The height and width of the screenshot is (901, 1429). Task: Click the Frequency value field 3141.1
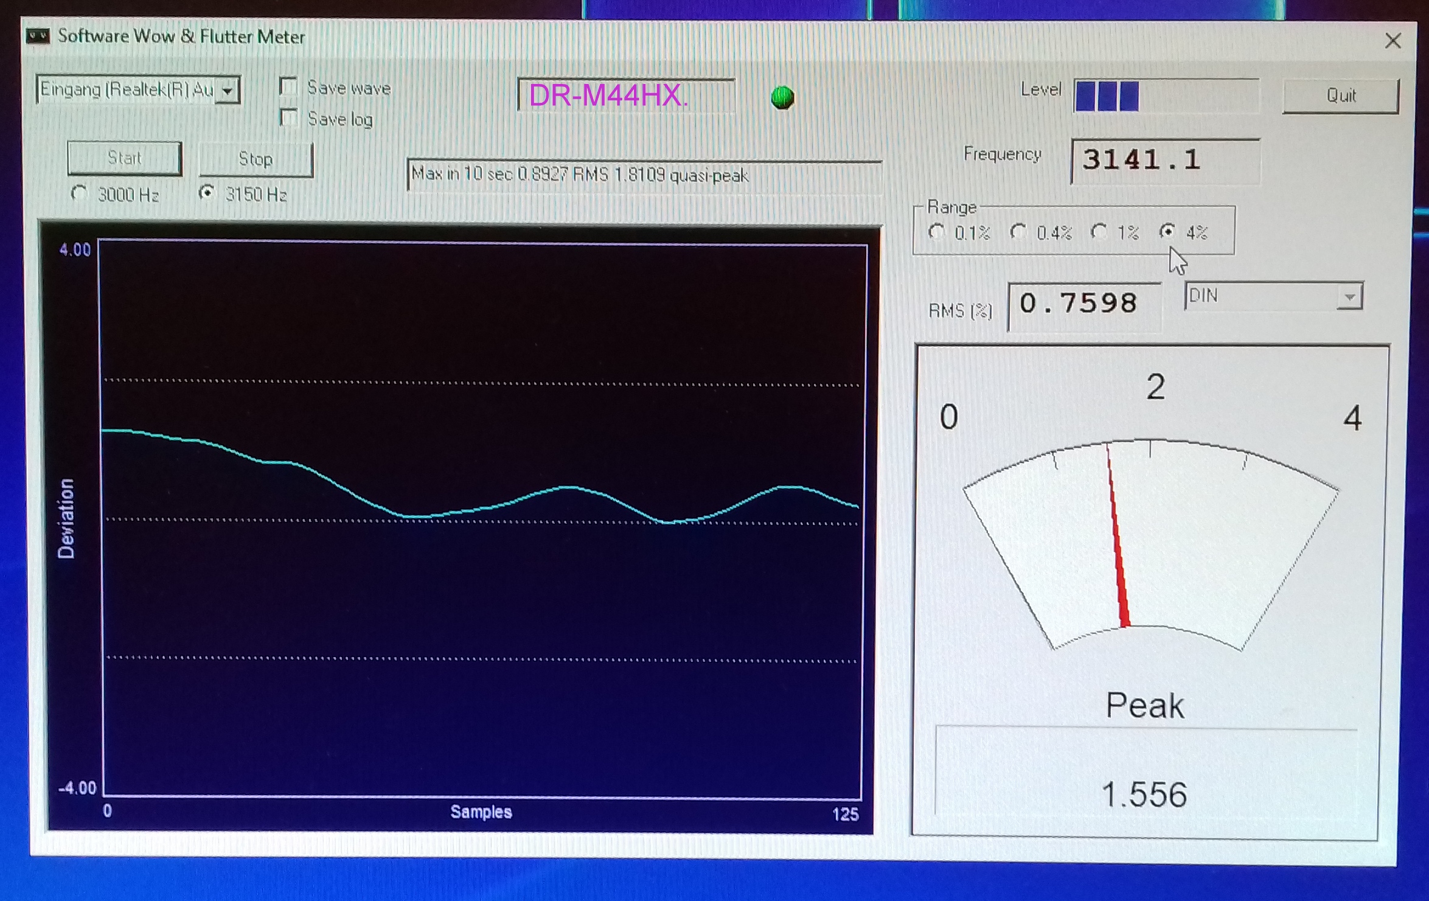pyautogui.click(x=1165, y=161)
